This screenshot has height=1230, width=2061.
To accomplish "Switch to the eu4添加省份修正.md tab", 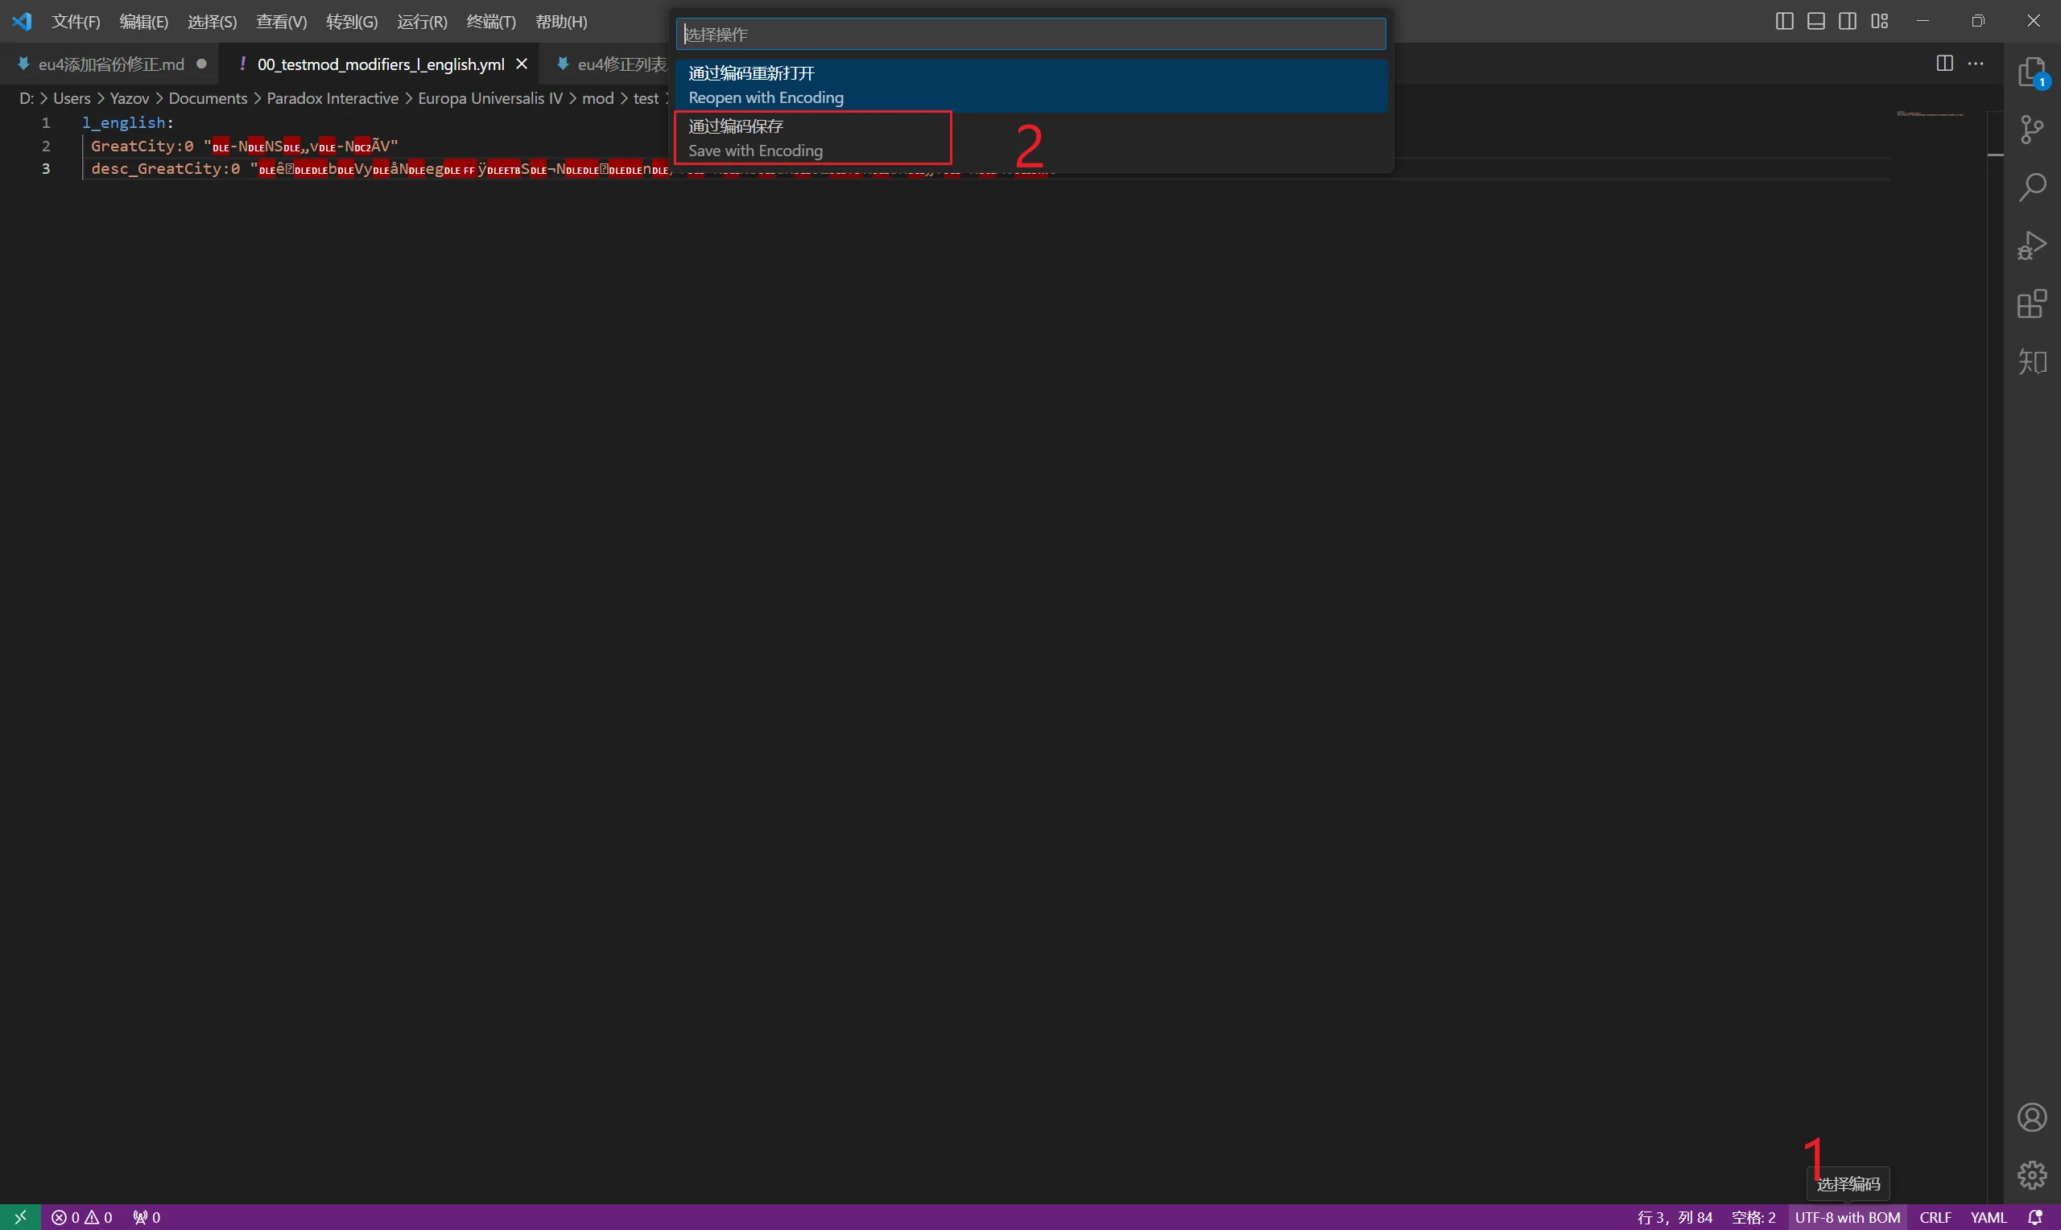I will pyautogui.click(x=111, y=64).
